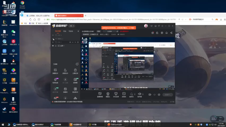Add screen capture source in bottom bar
This screenshot has width=226, height=127.
(100, 95)
